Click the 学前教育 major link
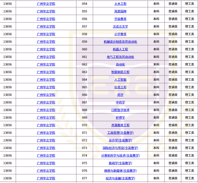 click(120, 19)
